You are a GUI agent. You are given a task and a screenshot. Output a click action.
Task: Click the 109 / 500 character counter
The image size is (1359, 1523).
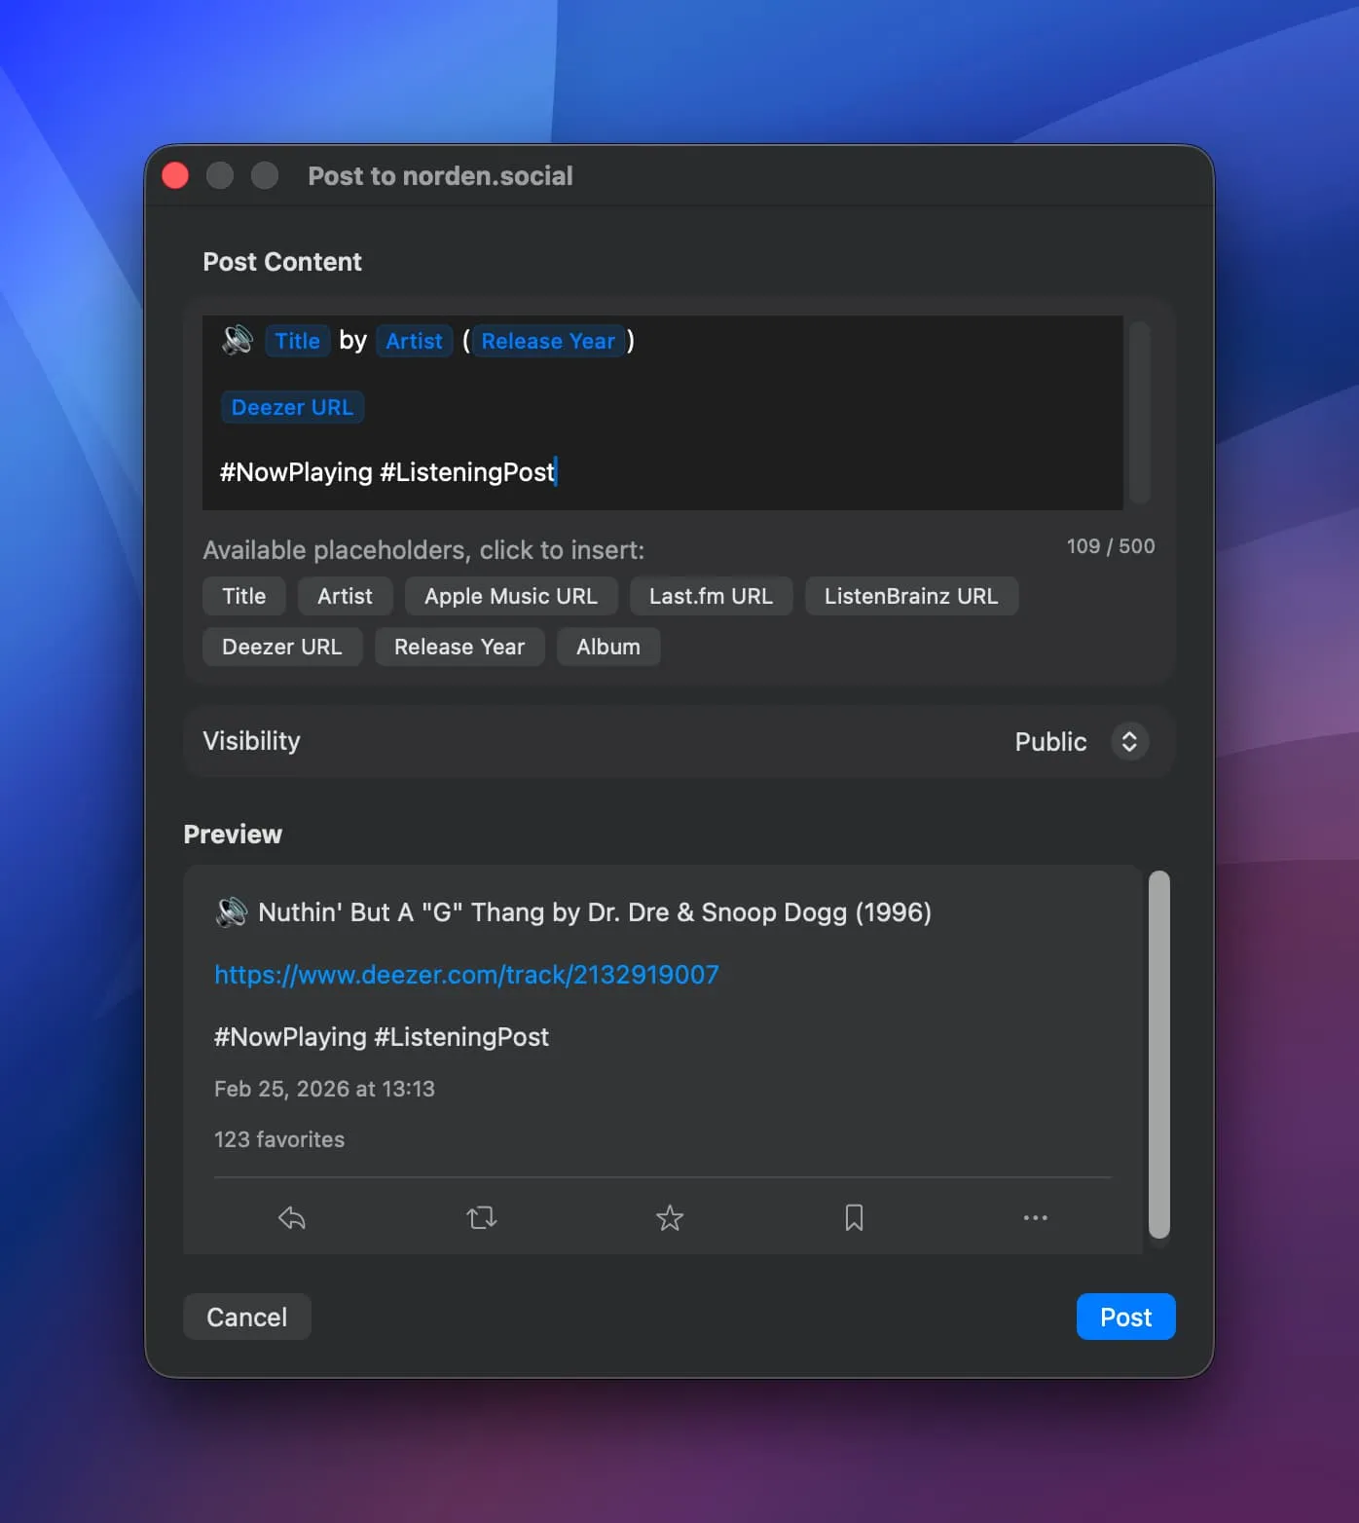[1111, 546]
